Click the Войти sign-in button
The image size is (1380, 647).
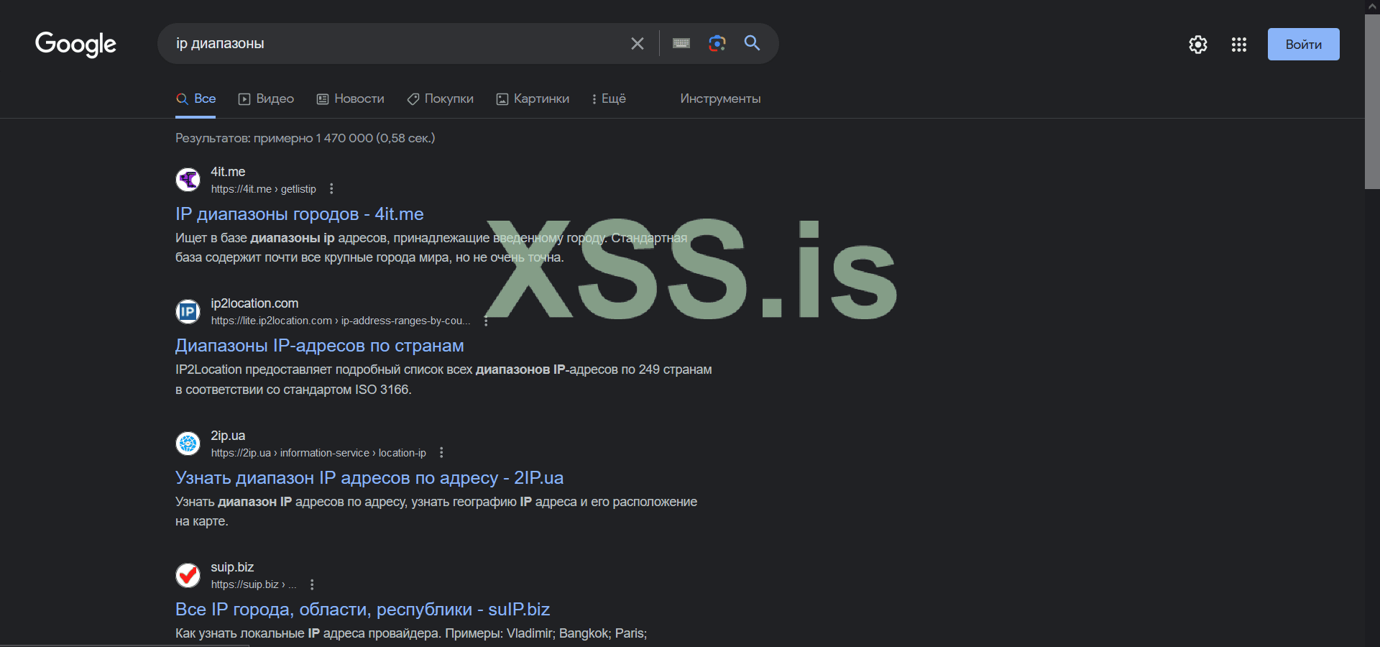coord(1304,45)
